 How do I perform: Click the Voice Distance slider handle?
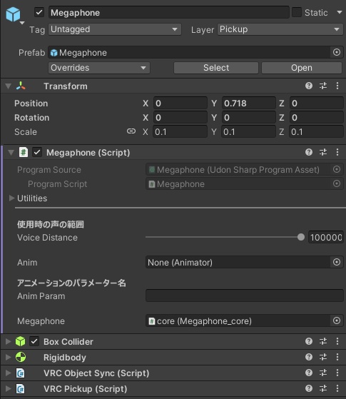[x=301, y=237]
